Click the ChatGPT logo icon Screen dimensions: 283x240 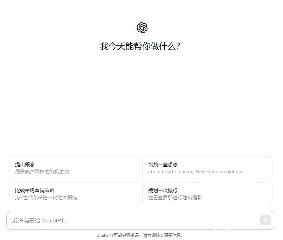click(142, 28)
